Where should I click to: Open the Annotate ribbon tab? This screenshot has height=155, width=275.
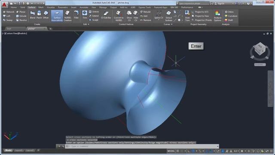click(x=84, y=7)
